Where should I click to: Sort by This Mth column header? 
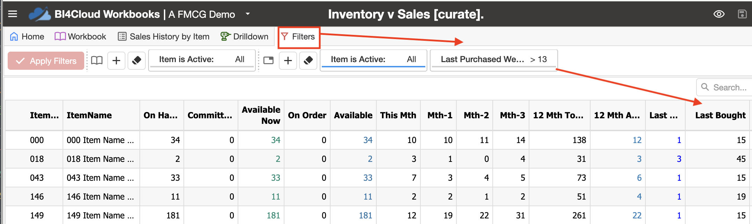tap(398, 115)
